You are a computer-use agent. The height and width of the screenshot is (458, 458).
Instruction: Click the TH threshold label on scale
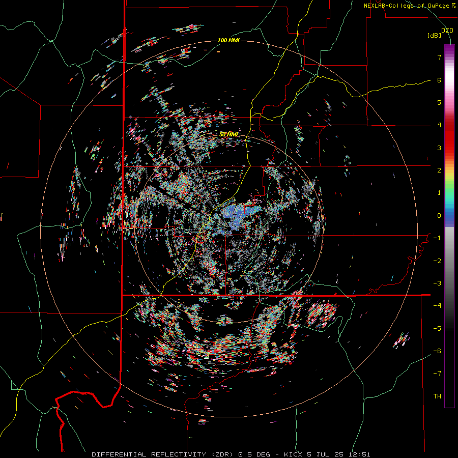[x=437, y=396]
